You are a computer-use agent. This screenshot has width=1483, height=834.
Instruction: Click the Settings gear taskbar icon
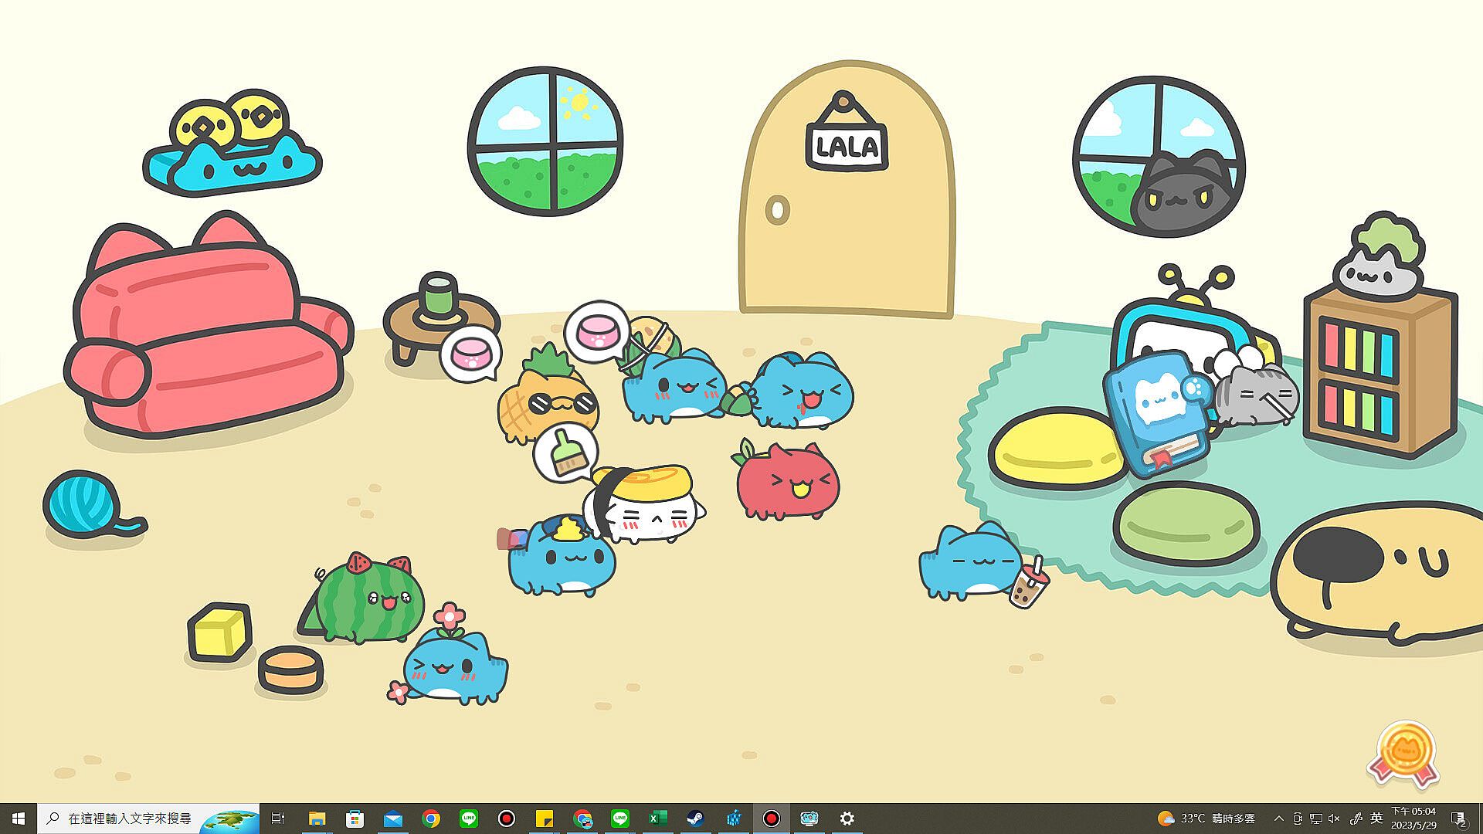pyautogui.click(x=847, y=819)
